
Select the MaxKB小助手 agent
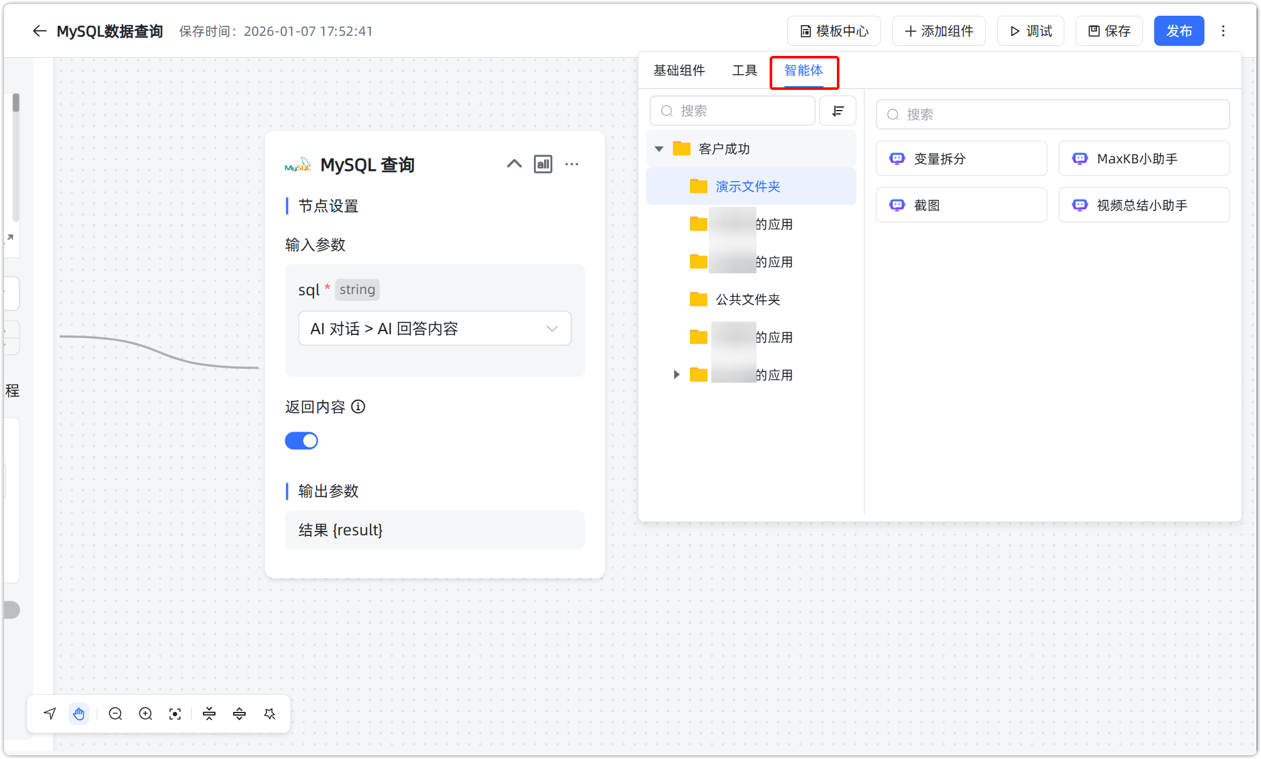click(x=1144, y=158)
